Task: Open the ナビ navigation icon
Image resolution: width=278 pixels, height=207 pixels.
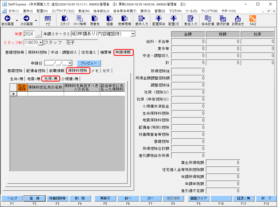Action: [48, 21]
